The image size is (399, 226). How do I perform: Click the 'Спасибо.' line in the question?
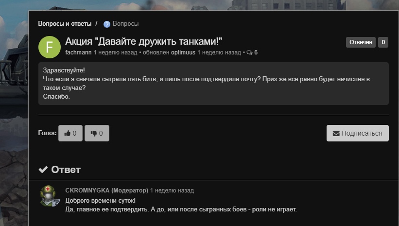coord(56,97)
